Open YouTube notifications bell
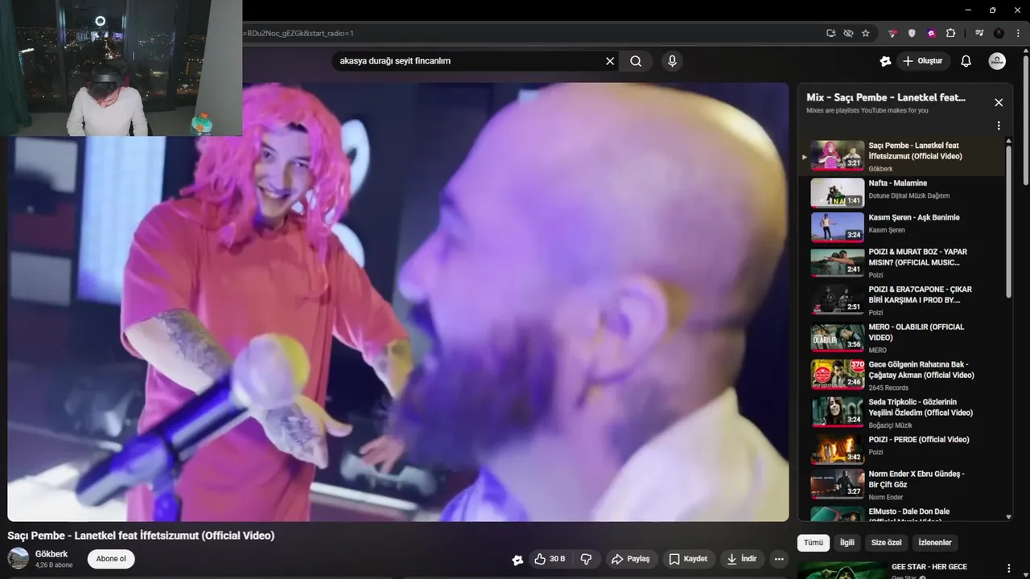The width and height of the screenshot is (1030, 579). point(966,61)
